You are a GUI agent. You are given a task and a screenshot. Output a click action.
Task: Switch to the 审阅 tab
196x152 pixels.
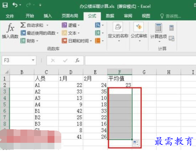[128, 16]
